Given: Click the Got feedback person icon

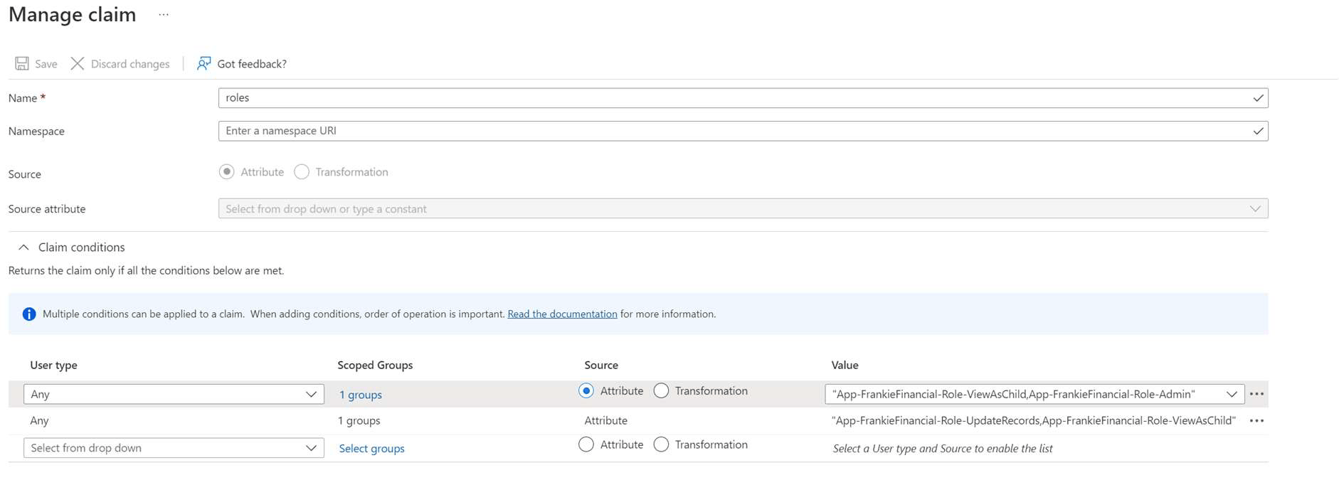Looking at the screenshot, I should point(204,64).
